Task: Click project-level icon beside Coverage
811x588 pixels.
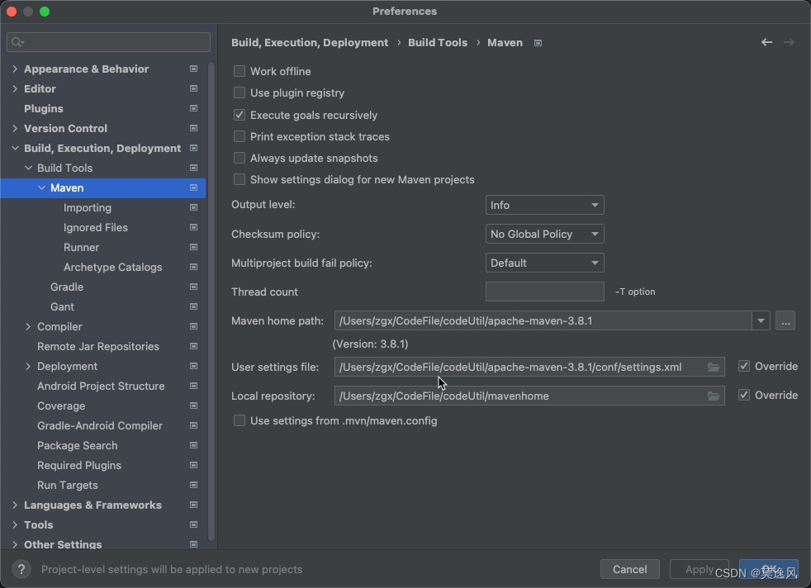Action: click(x=193, y=406)
